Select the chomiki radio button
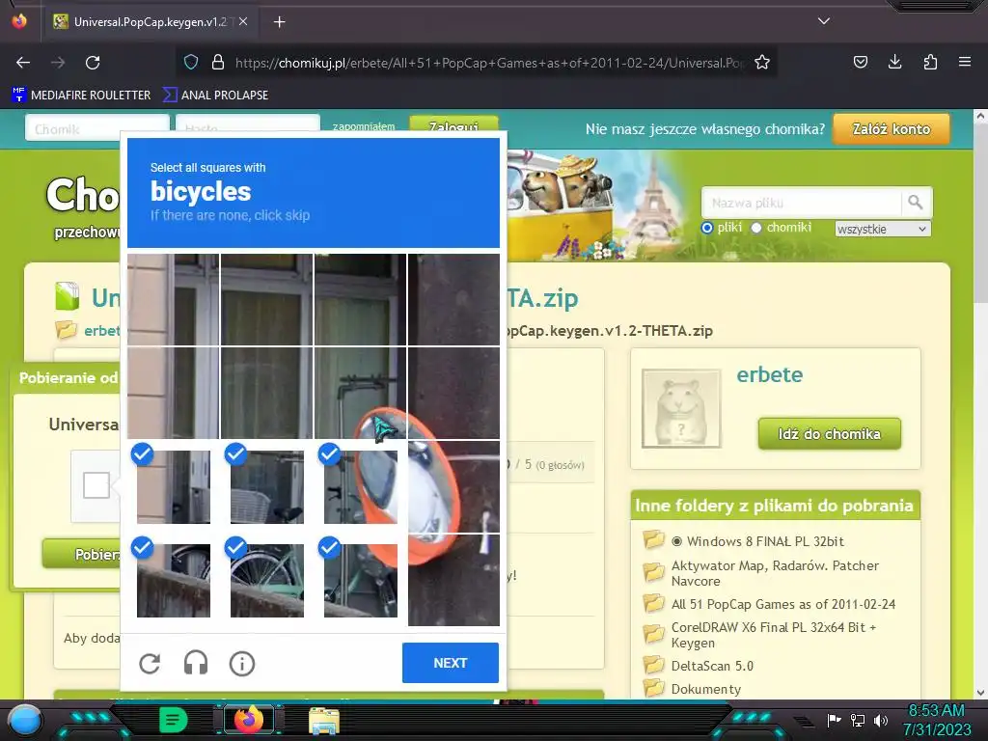The width and height of the screenshot is (988, 741). (756, 228)
